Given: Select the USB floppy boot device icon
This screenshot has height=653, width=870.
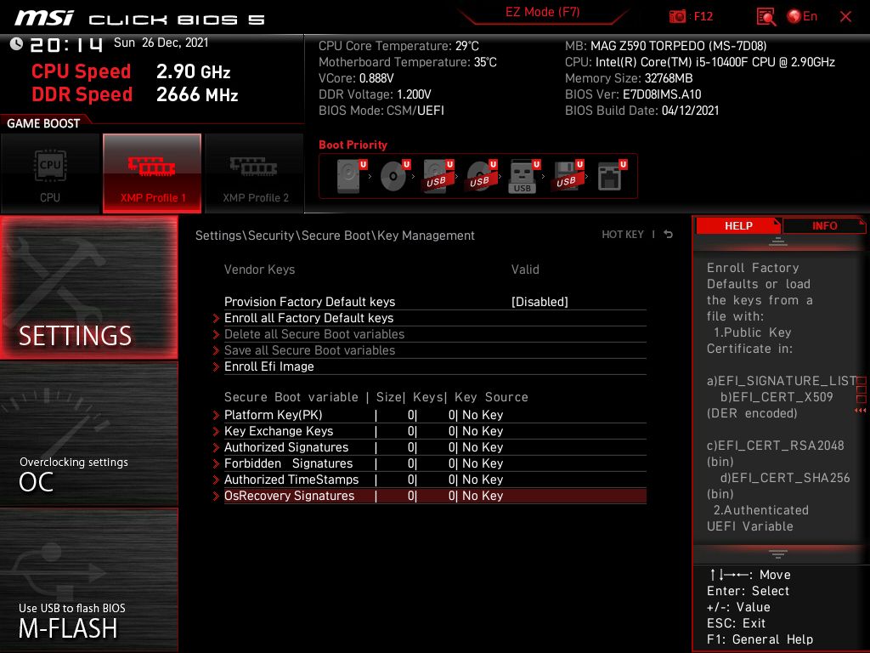Looking at the screenshot, I should (x=568, y=176).
